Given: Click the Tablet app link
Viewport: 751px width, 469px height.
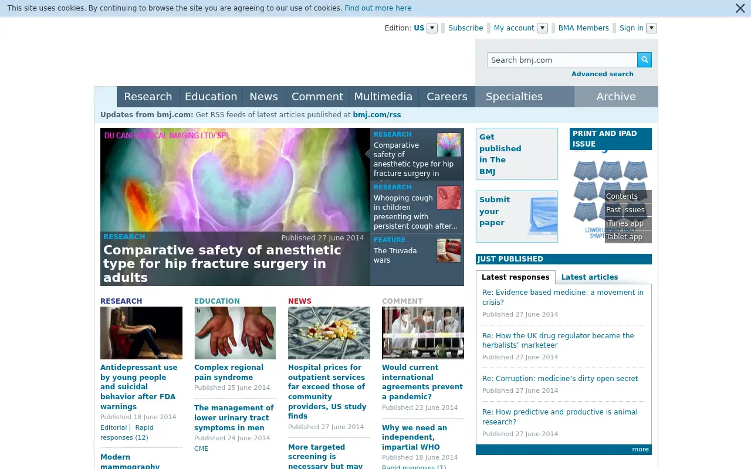Looking at the screenshot, I should click(x=624, y=237).
